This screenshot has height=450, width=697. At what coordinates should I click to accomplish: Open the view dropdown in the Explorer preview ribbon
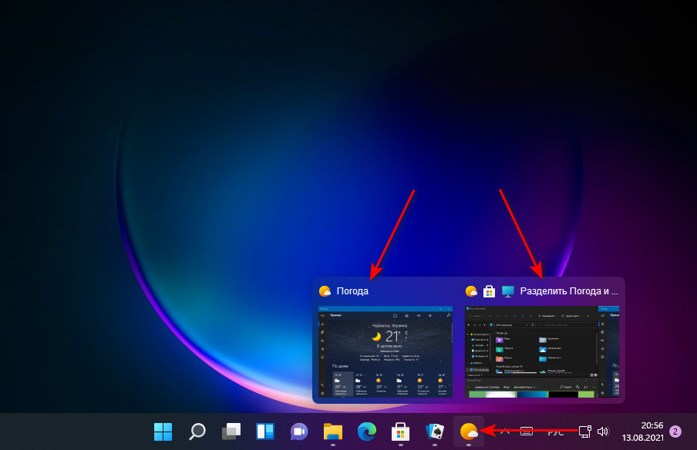pyautogui.click(x=571, y=316)
